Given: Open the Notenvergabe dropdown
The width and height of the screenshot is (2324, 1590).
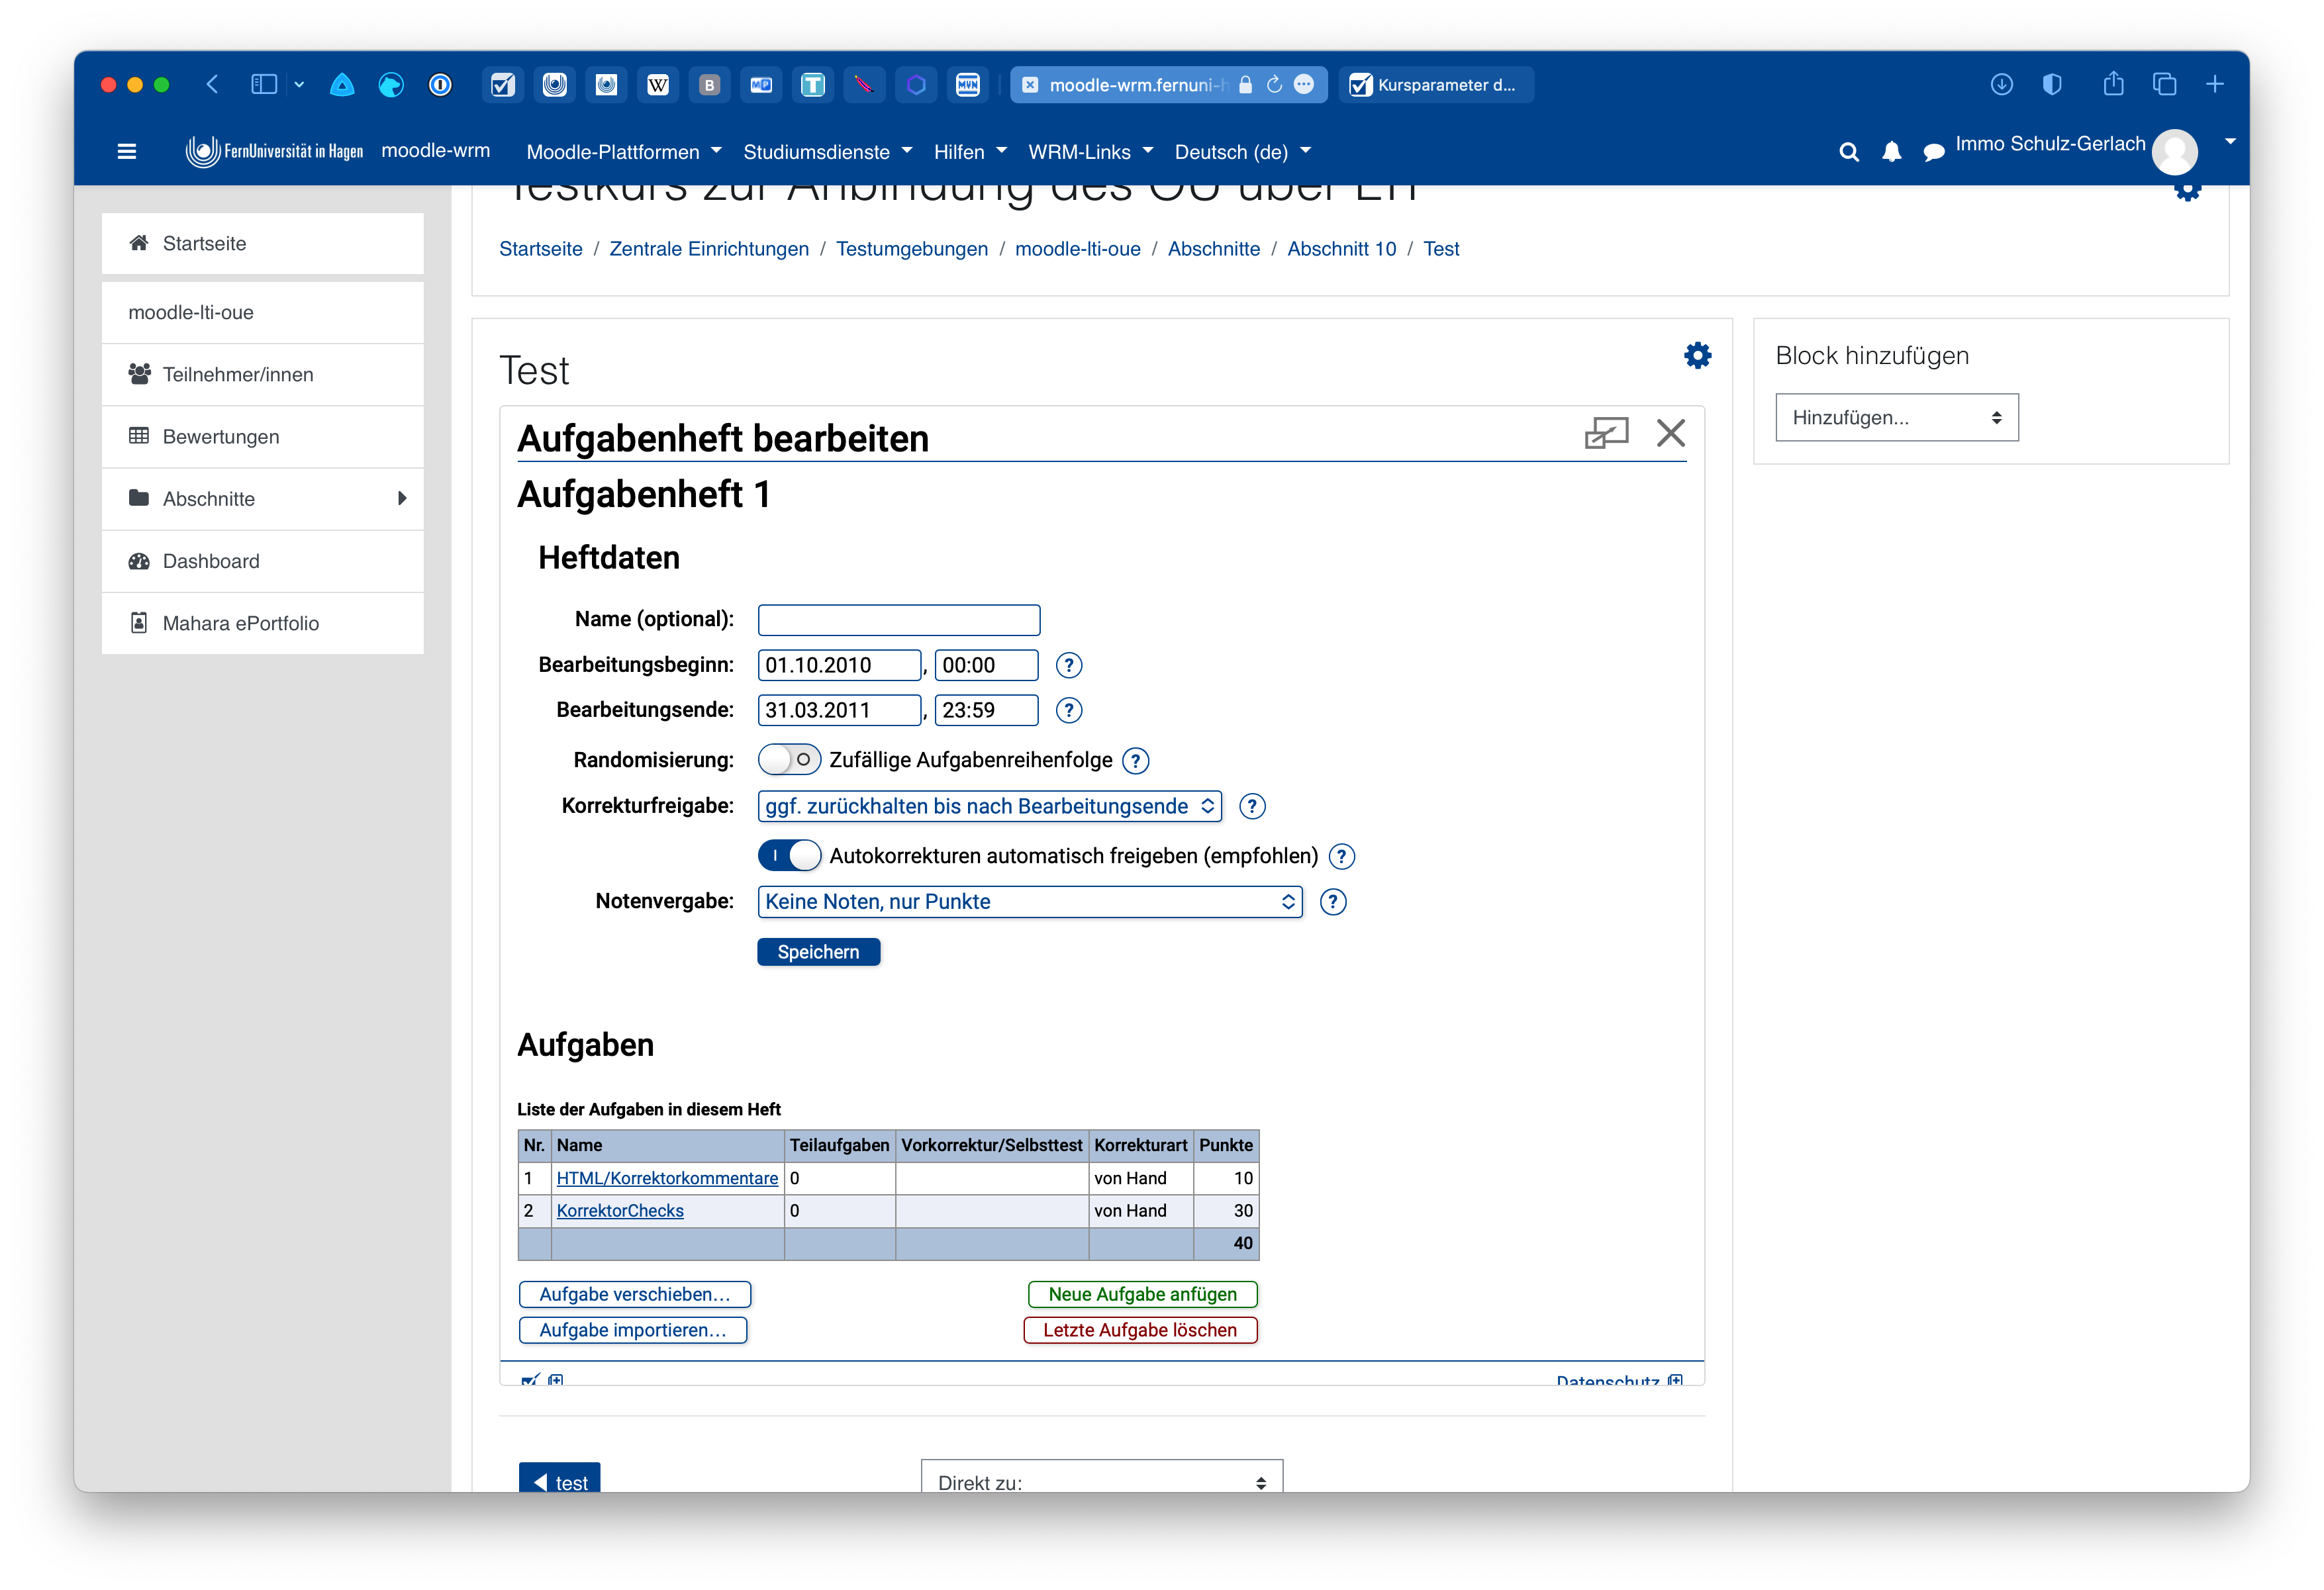Looking at the screenshot, I should 1029,902.
